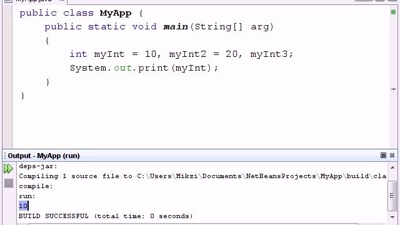Select the Output - MyApp (run) panel title
The image size is (400, 225).
tap(44, 156)
